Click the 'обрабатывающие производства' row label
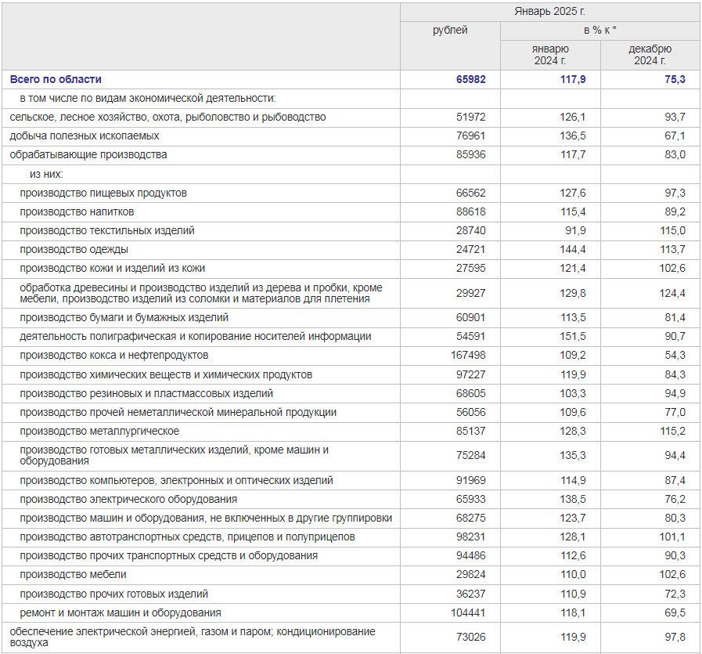The height and width of the screenshot is (654, 702). (x=88, y=154)
